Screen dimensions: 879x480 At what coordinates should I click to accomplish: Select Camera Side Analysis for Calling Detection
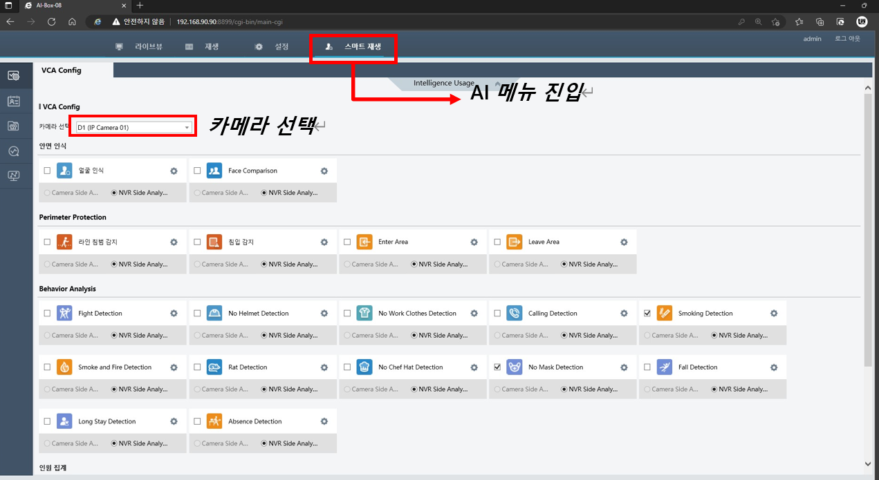497,336
